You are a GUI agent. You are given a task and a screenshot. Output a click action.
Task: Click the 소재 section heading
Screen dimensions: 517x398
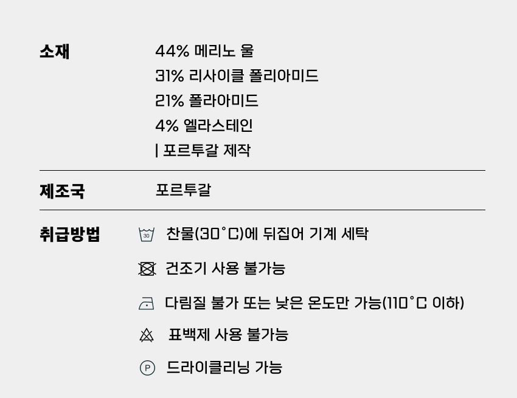click(x=55, y=52)
